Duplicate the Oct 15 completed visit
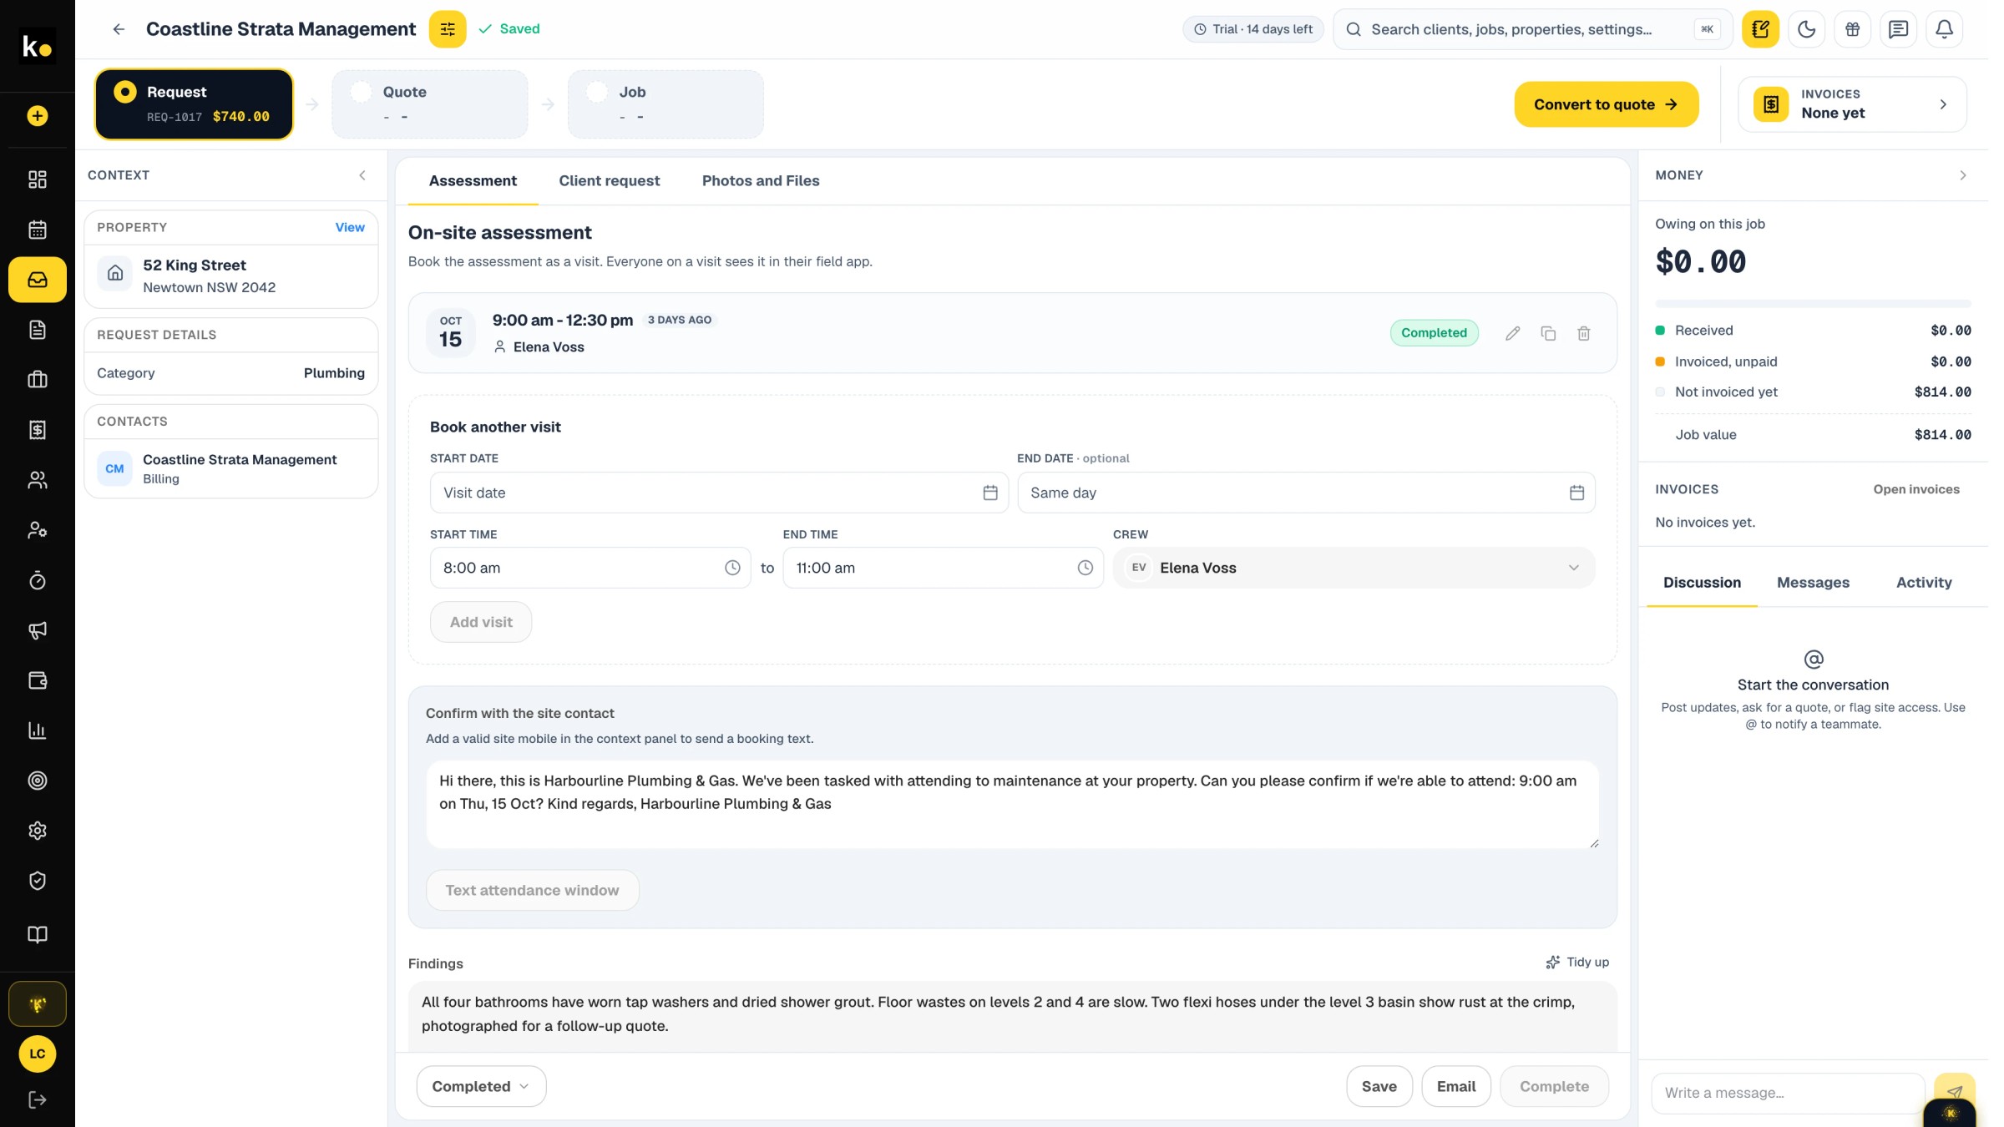The height and width of the screenshot is (1127, 2004). pos(1548,333)
